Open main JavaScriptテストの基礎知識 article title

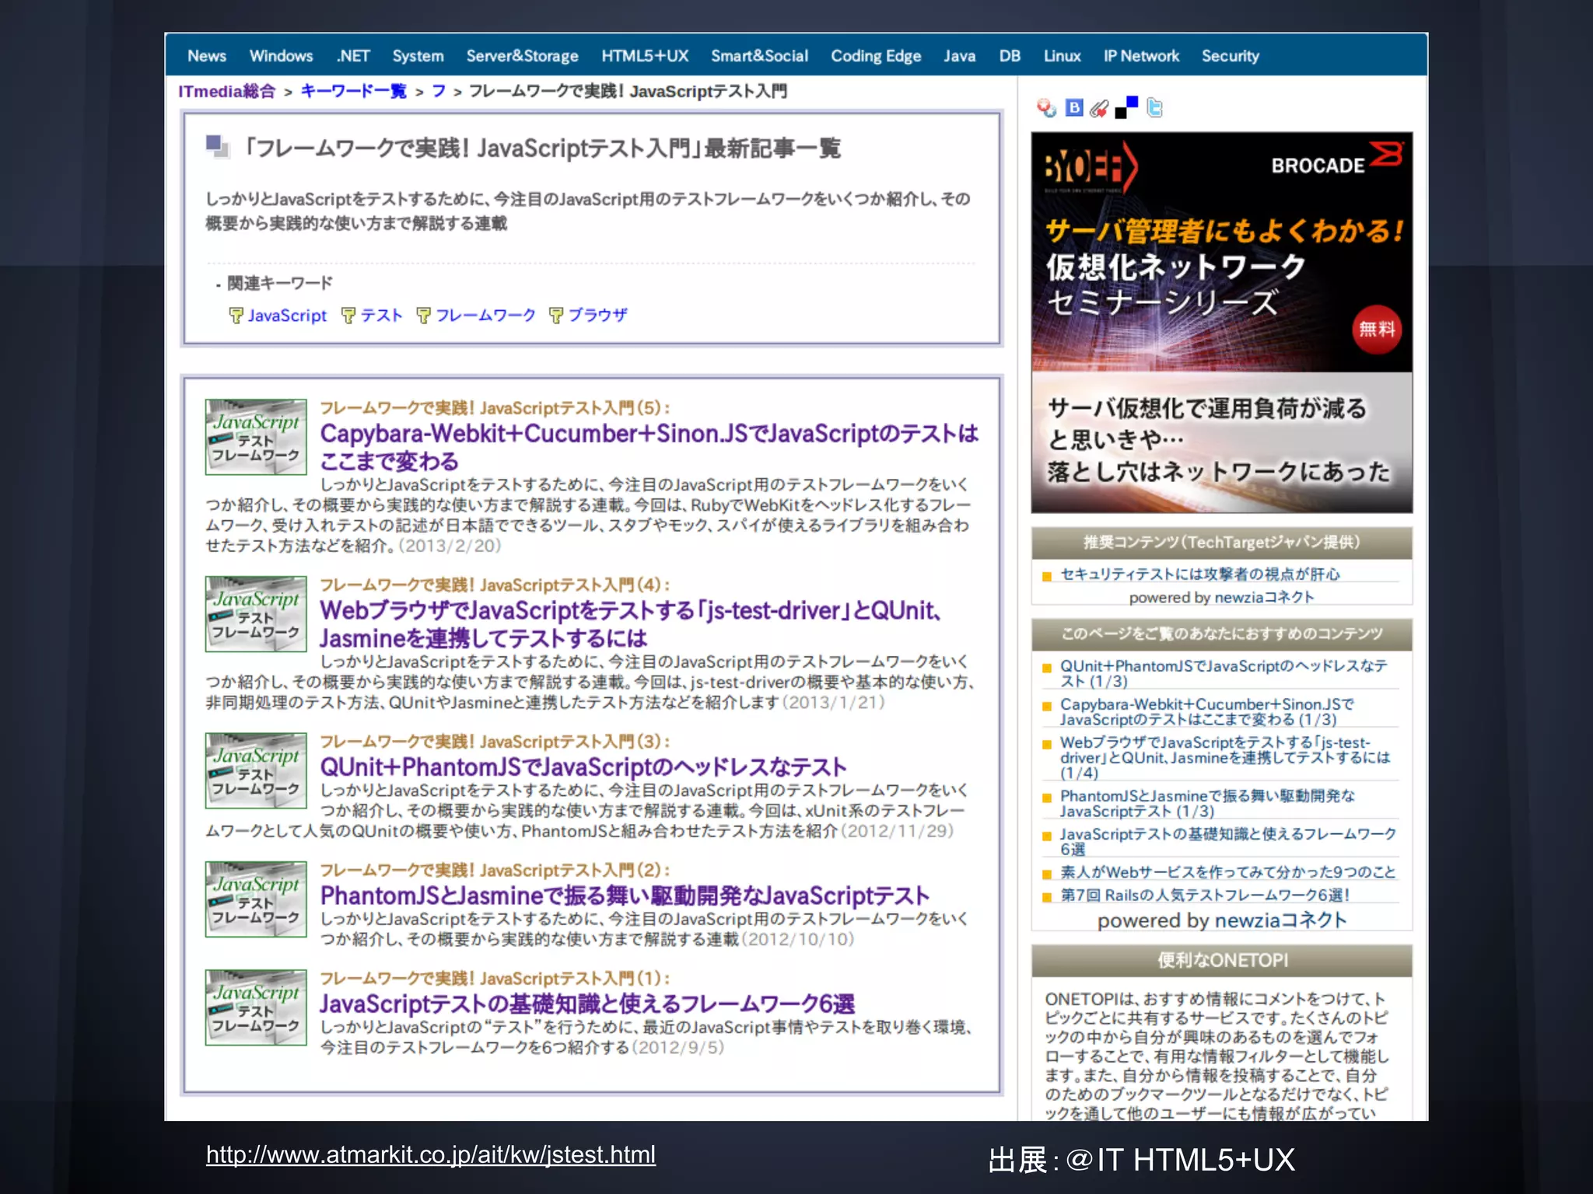[587, 1004]
